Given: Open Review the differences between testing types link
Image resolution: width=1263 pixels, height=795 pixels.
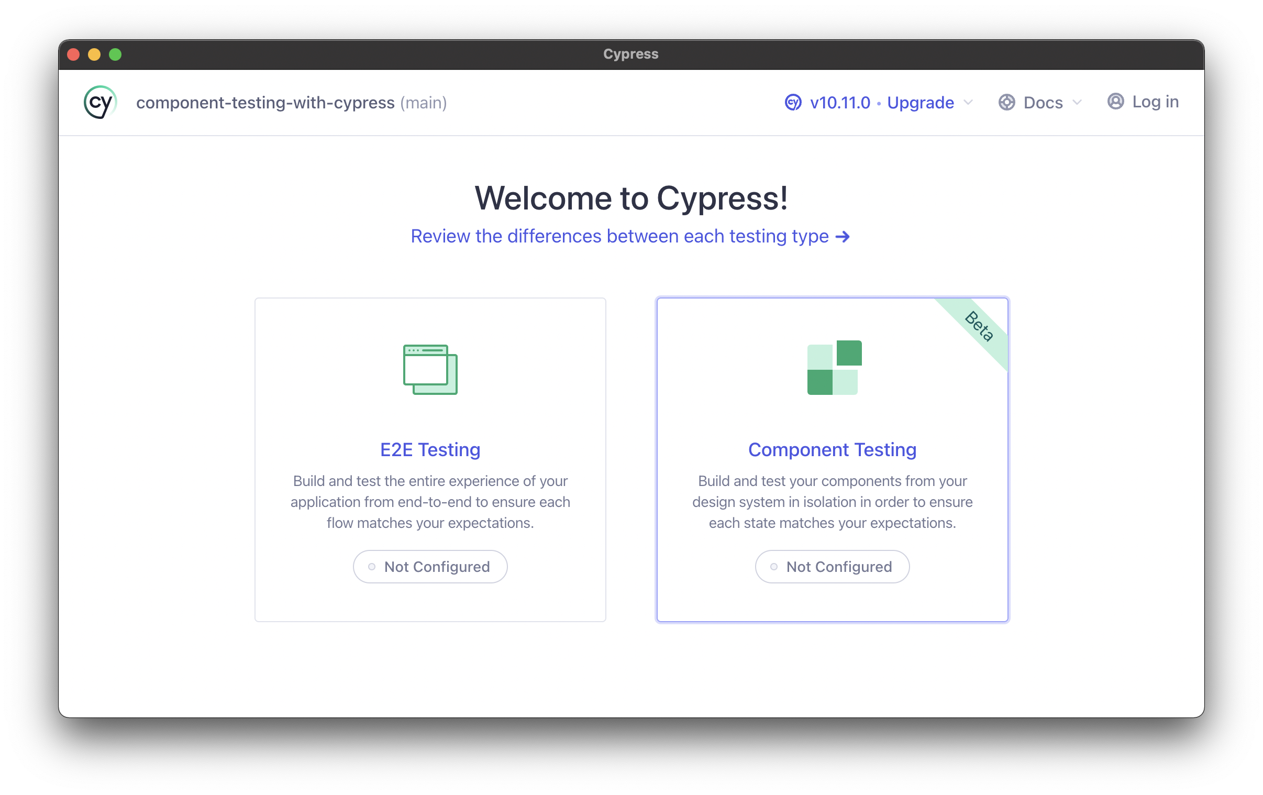Looking at the screenshot, I should coord(619,237).
